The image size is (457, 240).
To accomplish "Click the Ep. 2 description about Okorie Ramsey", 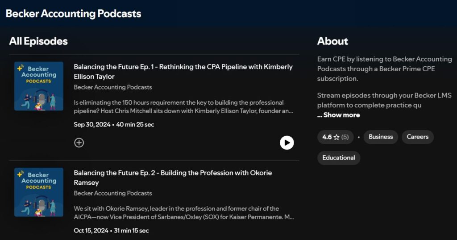I will [x=183, y=213].
